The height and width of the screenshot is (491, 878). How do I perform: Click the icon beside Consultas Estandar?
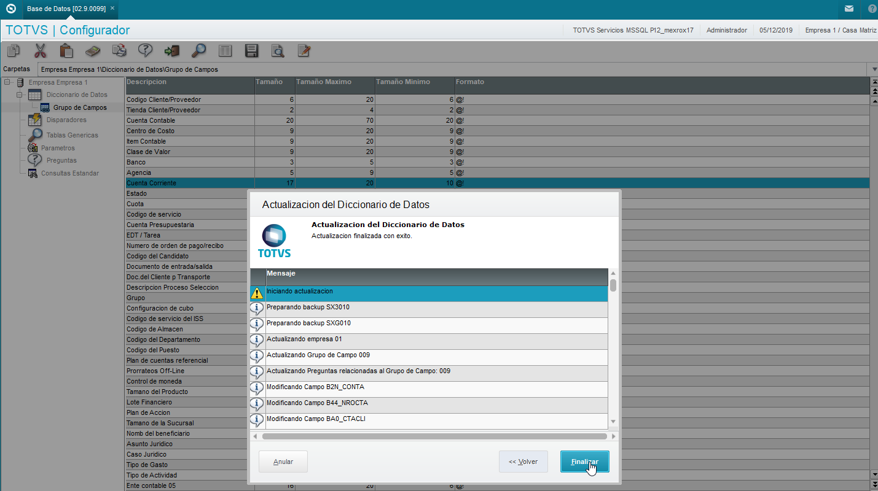coord(33,173)
